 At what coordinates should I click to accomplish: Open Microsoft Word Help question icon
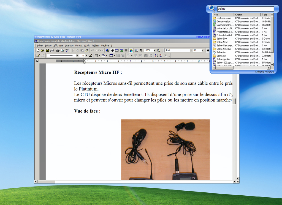coord(159,50)
